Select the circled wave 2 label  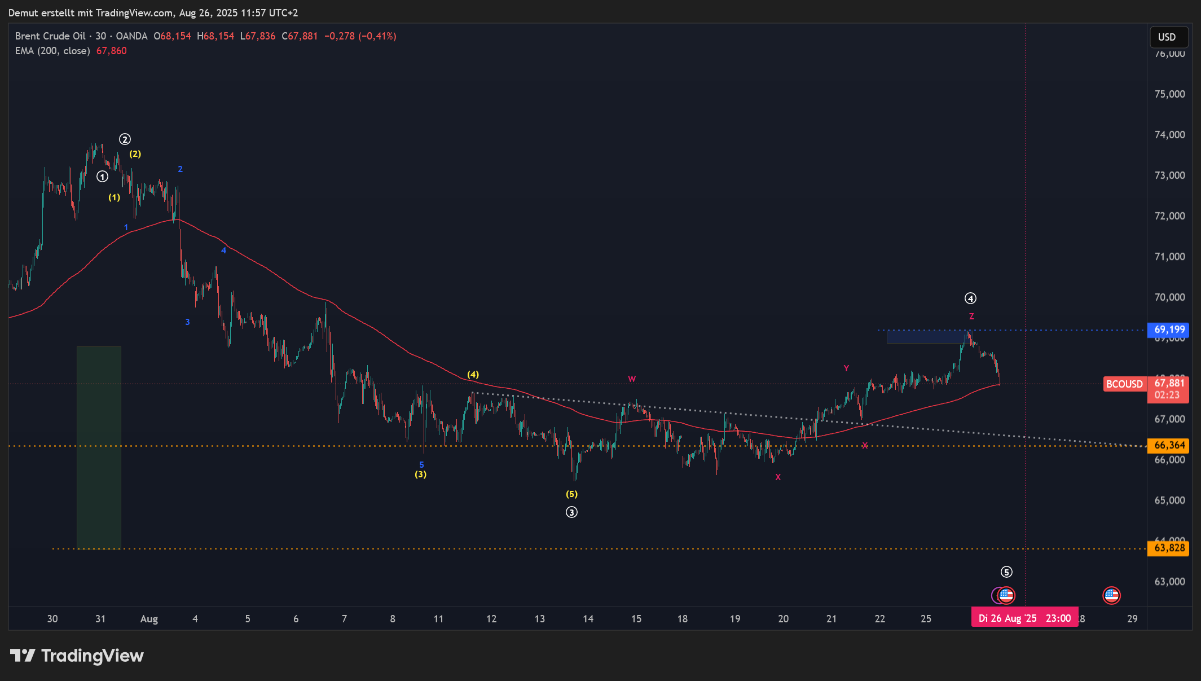tap(125, 139)
